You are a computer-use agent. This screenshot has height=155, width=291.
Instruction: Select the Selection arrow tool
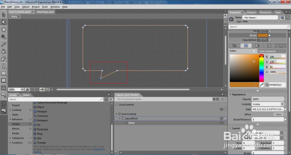3,15
